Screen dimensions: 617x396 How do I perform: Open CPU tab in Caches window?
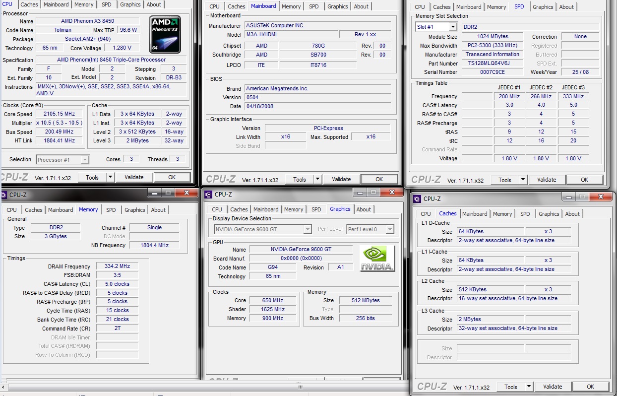click(426, 214)
